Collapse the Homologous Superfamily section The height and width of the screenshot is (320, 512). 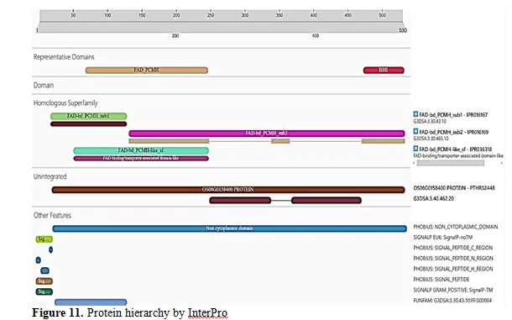(x=65, y=103)
